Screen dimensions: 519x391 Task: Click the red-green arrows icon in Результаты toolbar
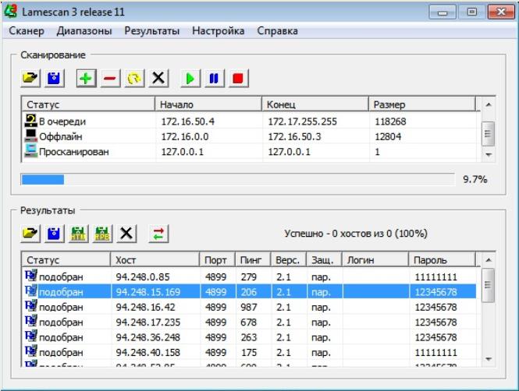[x=158, y=233]
